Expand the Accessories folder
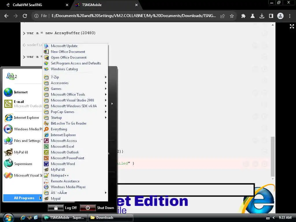Viewport: 296px width, 222px height. (75, 83)
